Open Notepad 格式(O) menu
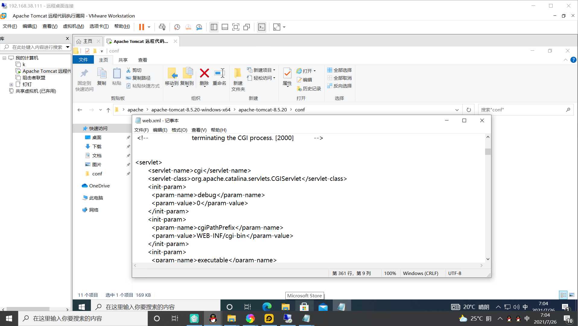This screenshot has height=326, width=578. [x=179, y=130]
